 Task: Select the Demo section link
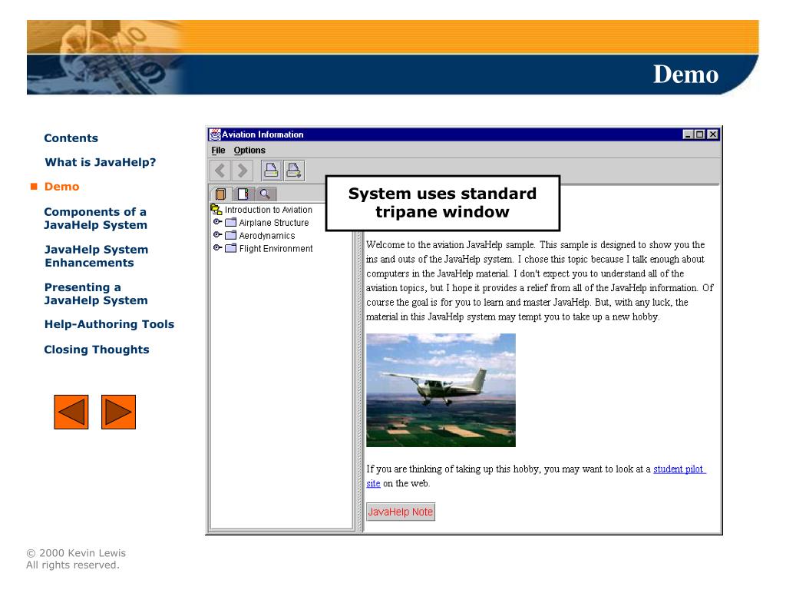pyautogui.click(x=61, y=187)
